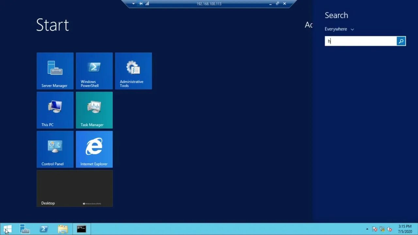Image resolution: width=418 pixels, height=235 pixels.
Task: Open File Explorer from the taskbar
Action: 63,229
